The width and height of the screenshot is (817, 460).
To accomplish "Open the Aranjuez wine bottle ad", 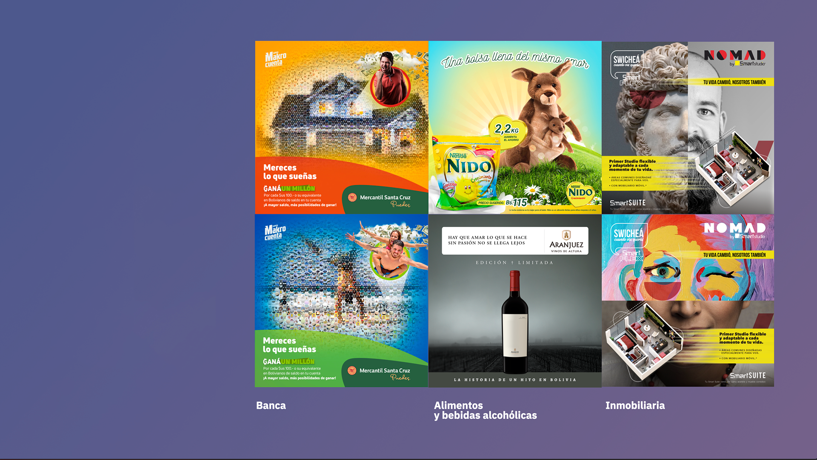I will click(515, 301).
